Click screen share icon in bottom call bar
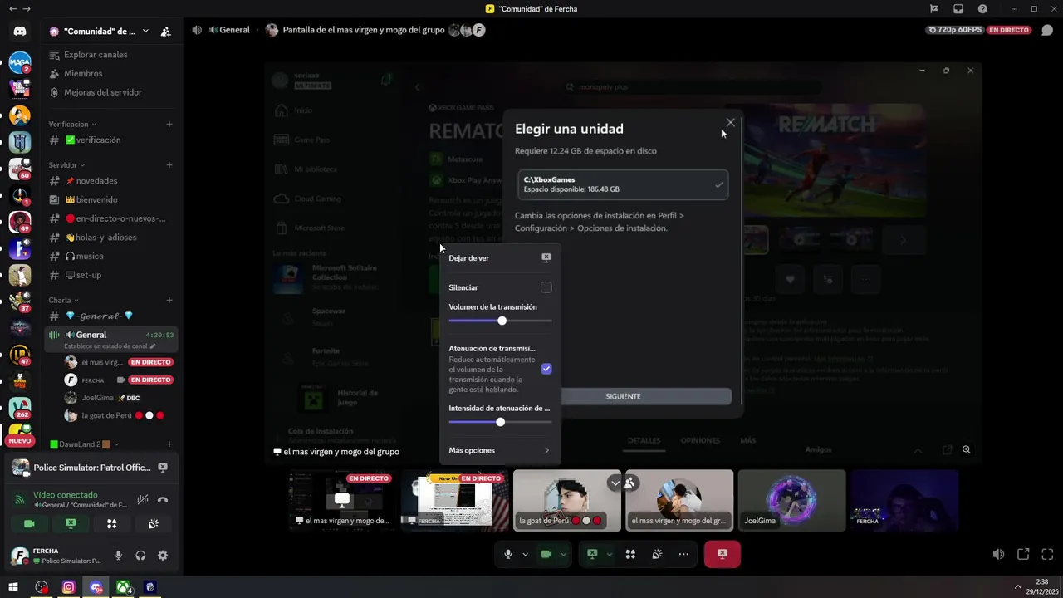Image resolution: width=1063 pixels, height=598 pixels. (592, 554)
